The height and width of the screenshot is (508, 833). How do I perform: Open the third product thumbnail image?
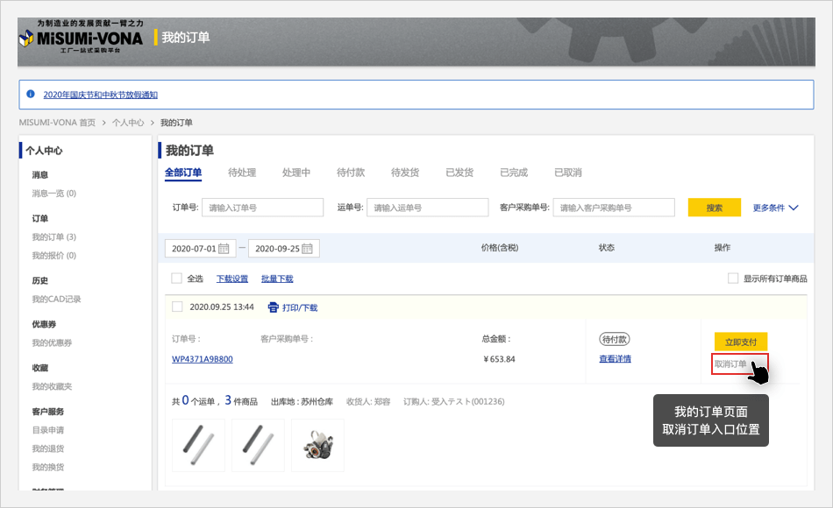click(317, 445)
